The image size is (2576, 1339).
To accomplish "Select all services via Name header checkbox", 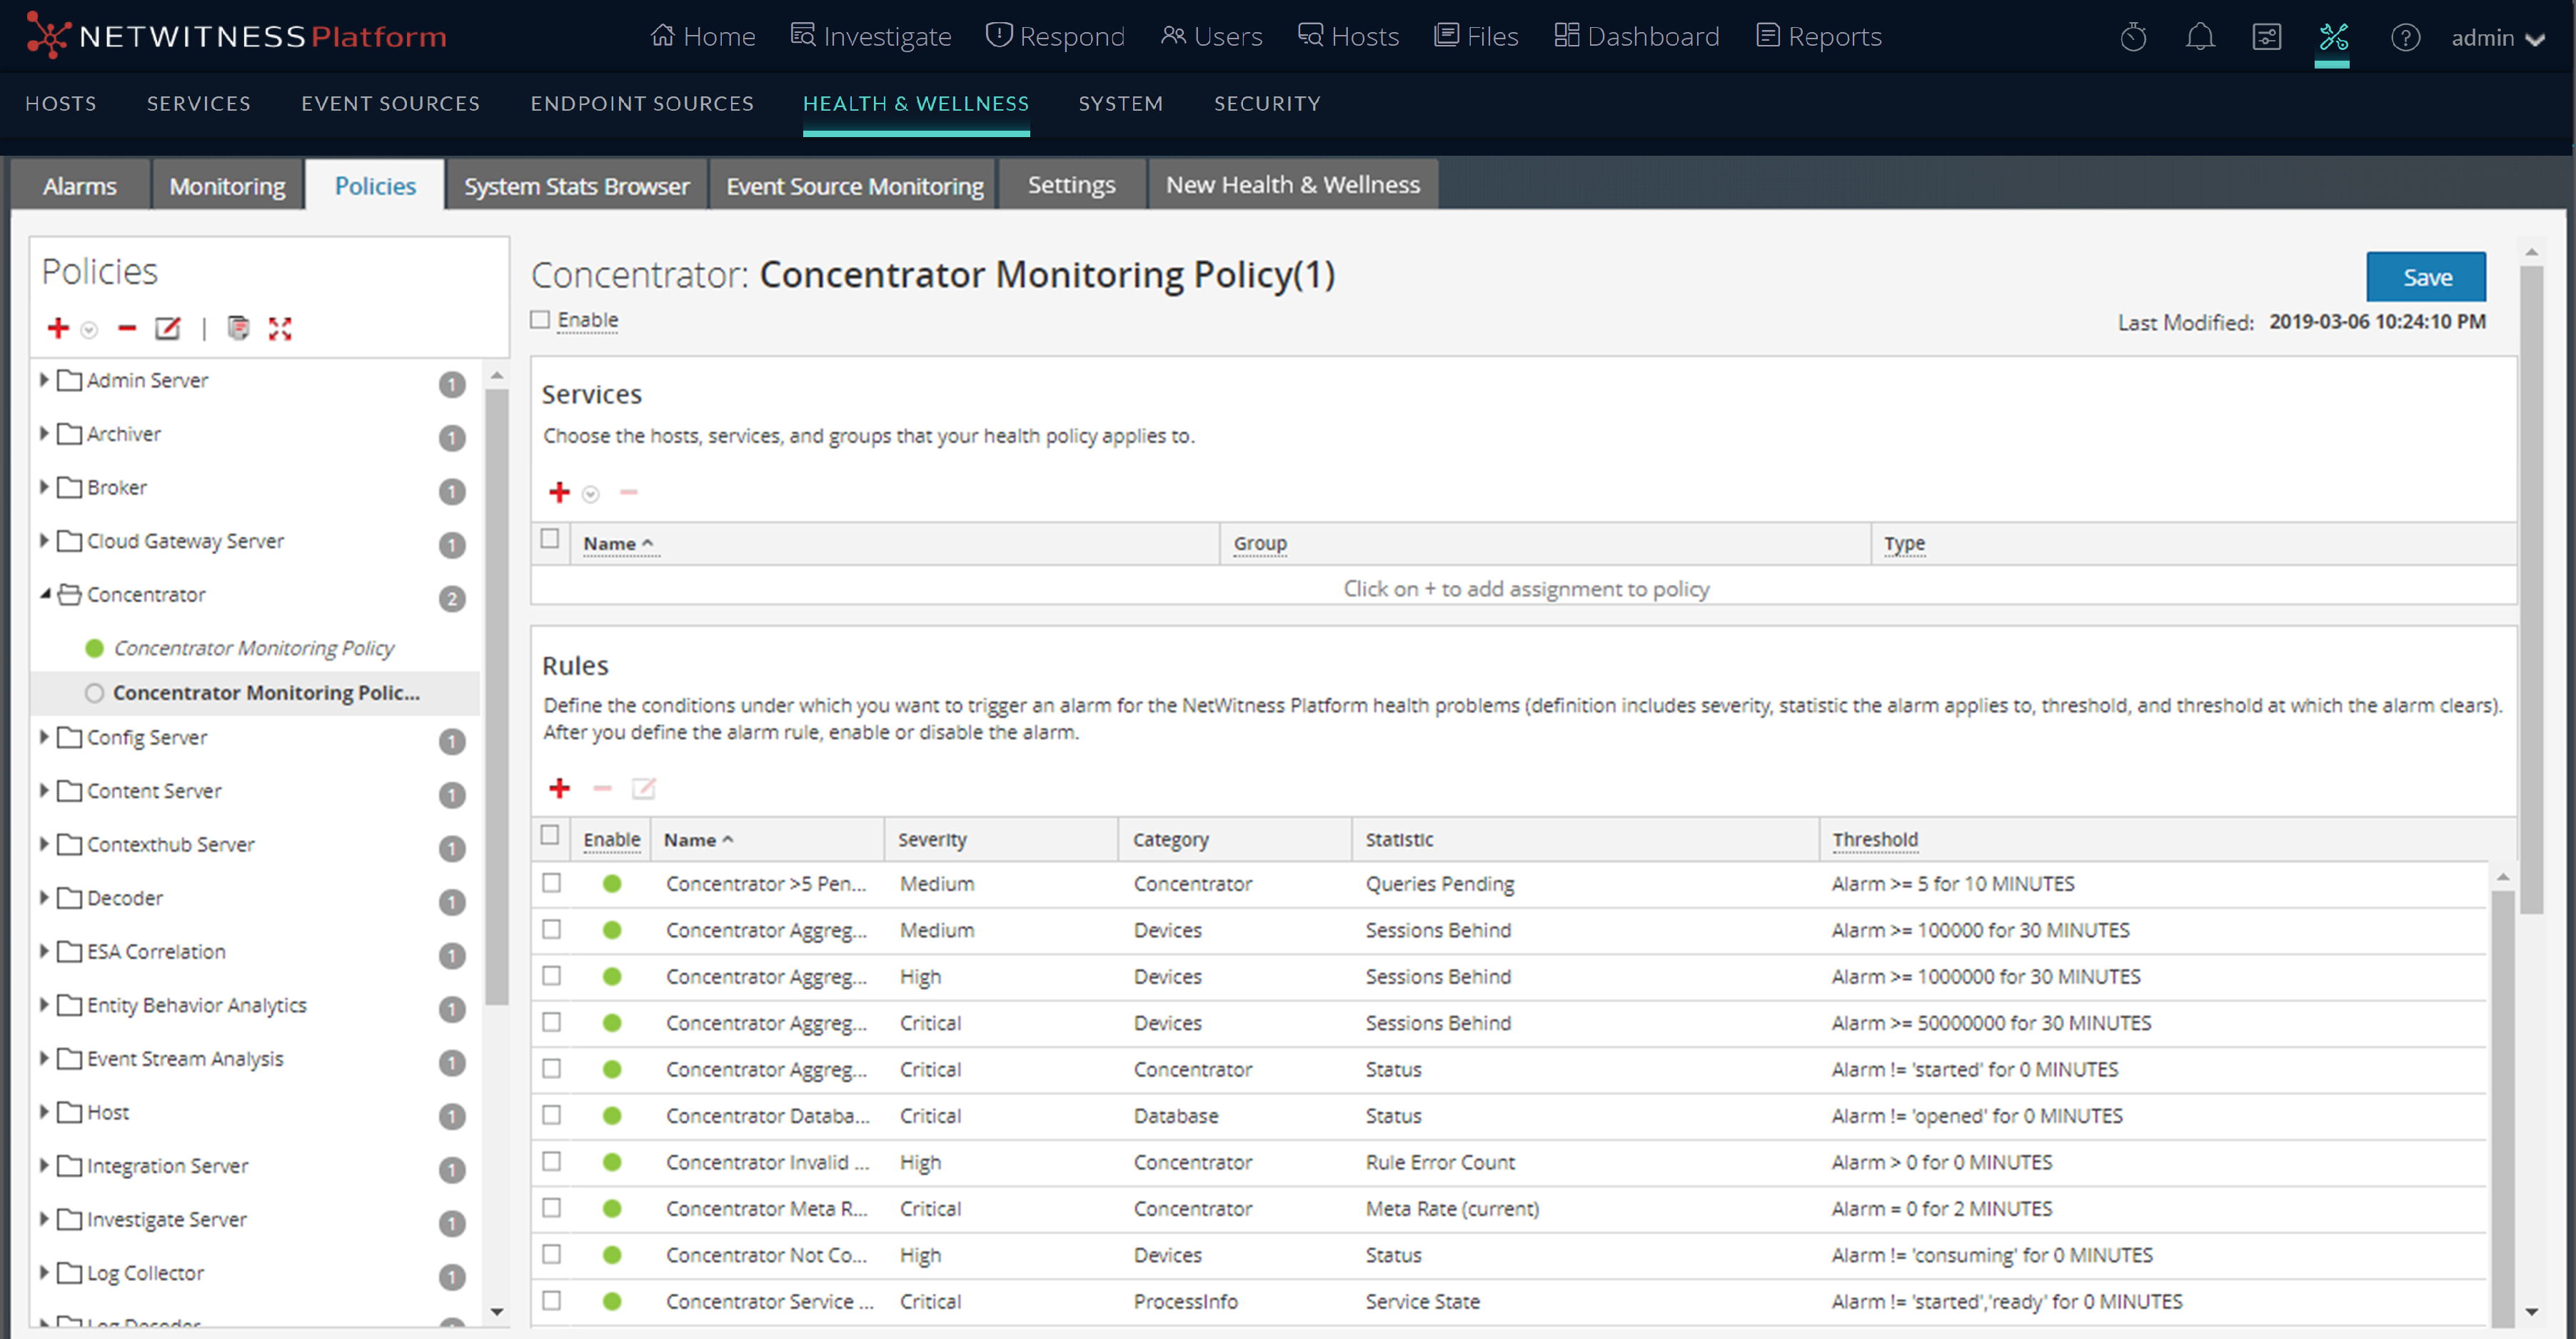I will point(550,539).
